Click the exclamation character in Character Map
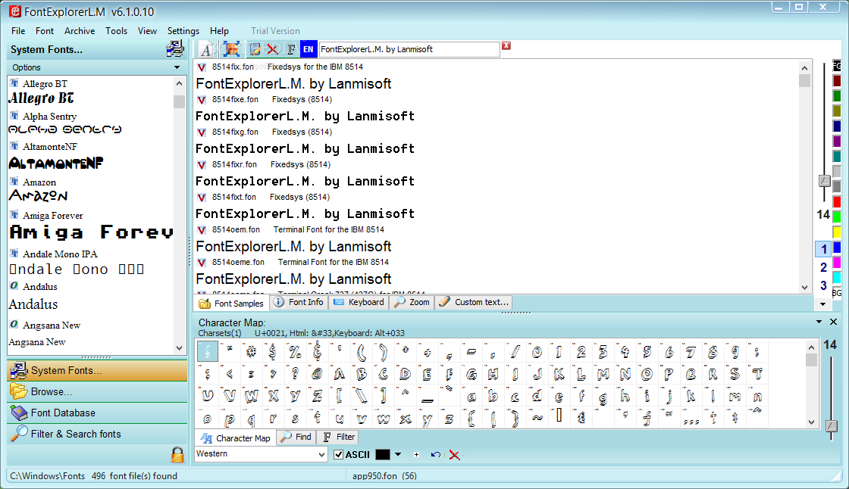The width and height of the screenshot is (849, 489). (208, 351)
